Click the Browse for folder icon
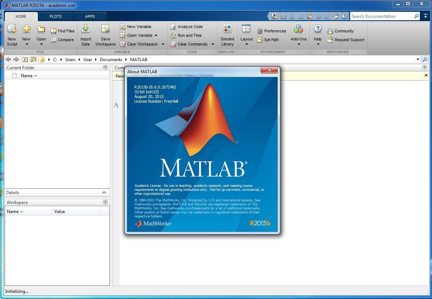 pyautogui.click(x=33, y=59)
